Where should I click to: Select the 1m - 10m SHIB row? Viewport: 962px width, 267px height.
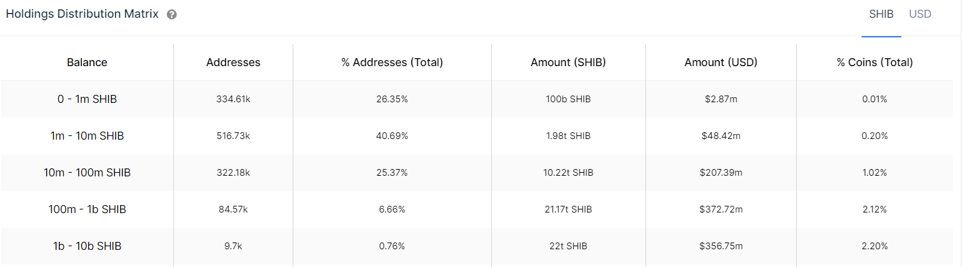[87, 136]
